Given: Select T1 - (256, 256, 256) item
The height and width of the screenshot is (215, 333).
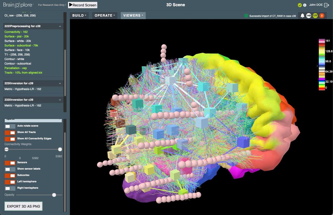Looking at the screenshot, I should pos(17,55).
